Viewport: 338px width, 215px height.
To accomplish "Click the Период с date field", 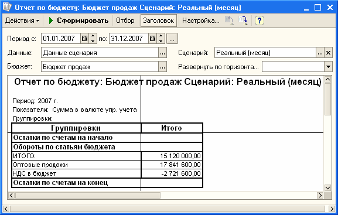I will click(x=61, y=39).
